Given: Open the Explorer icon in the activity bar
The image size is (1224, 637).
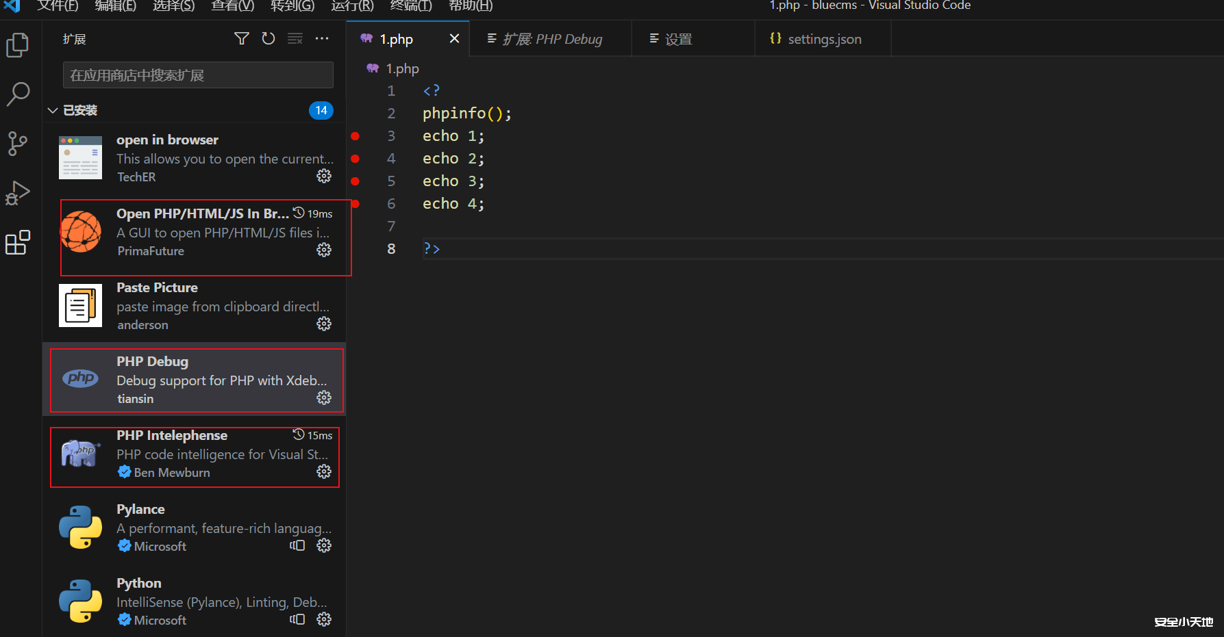Looking at the screenshot, I should (x=17, y=45).
